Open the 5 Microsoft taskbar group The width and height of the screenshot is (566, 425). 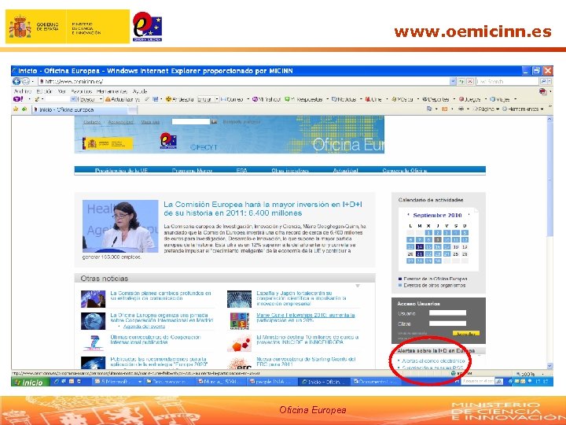117,382
